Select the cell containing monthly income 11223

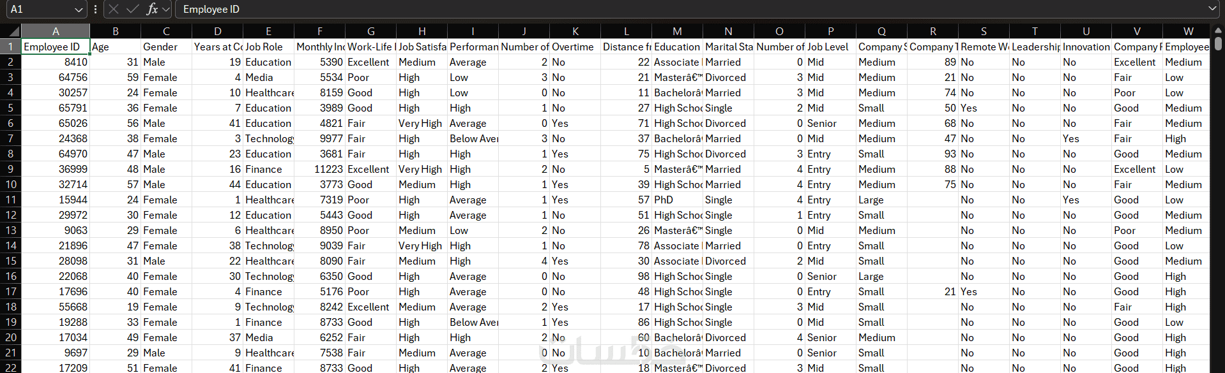(x=319, y=169)
